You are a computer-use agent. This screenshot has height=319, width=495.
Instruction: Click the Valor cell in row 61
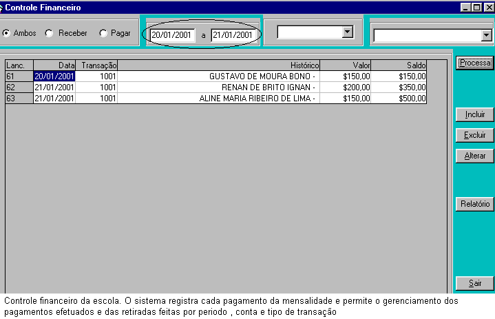(x=346, y=76)
